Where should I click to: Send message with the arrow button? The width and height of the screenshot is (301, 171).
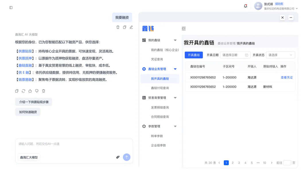click(127, 157)
